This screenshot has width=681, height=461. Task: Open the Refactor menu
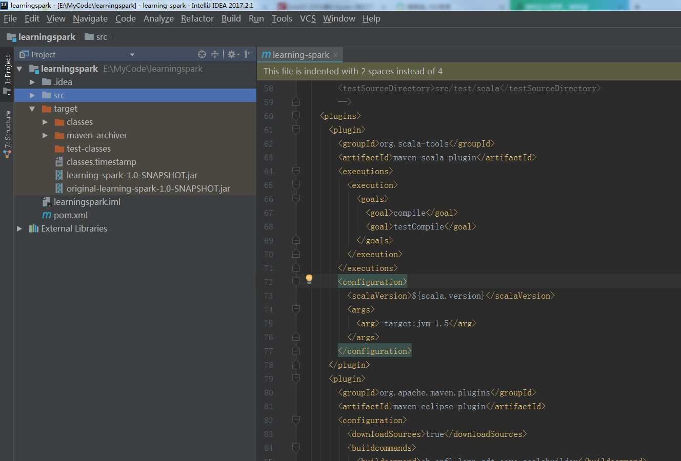tap(197, 18)
